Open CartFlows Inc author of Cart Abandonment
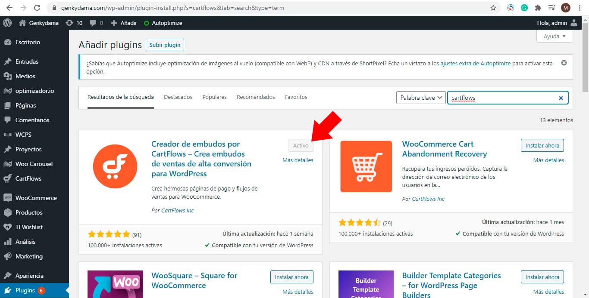This screenshot has width=589, height=298. [x=428, y=199]
